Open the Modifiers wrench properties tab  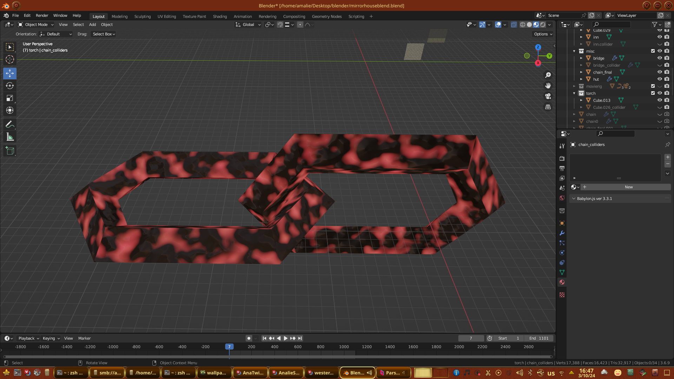click(x=562, y=233)
